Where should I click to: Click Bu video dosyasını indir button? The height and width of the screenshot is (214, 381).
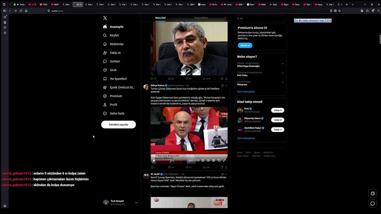(x=310, y=21)
